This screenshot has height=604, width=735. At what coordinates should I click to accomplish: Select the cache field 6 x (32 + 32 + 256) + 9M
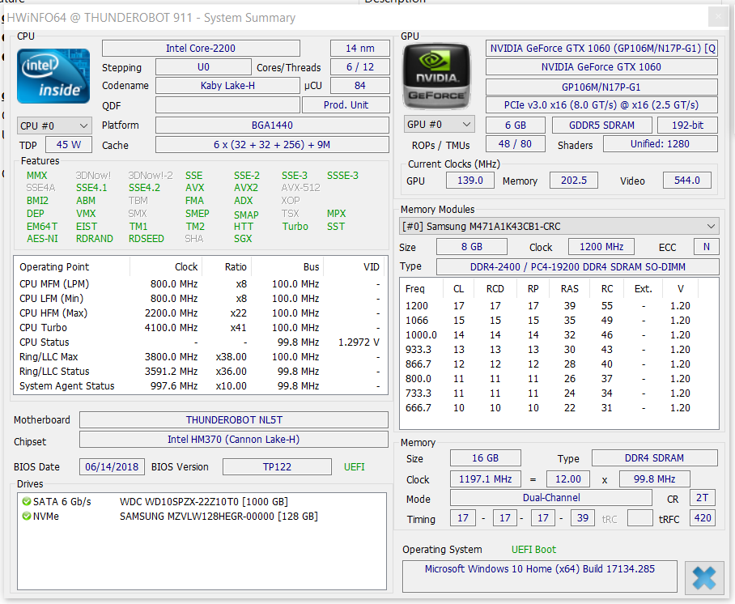point(272,144)
